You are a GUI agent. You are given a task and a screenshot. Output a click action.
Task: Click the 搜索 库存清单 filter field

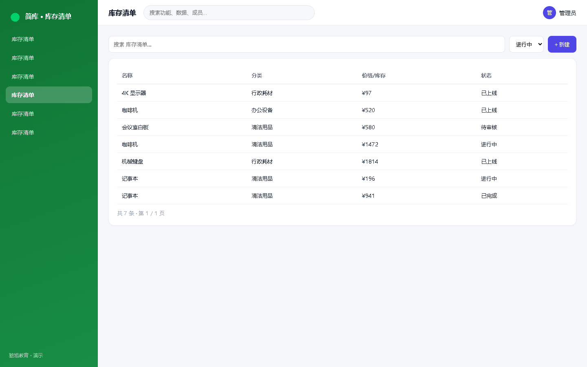point(307,44)
